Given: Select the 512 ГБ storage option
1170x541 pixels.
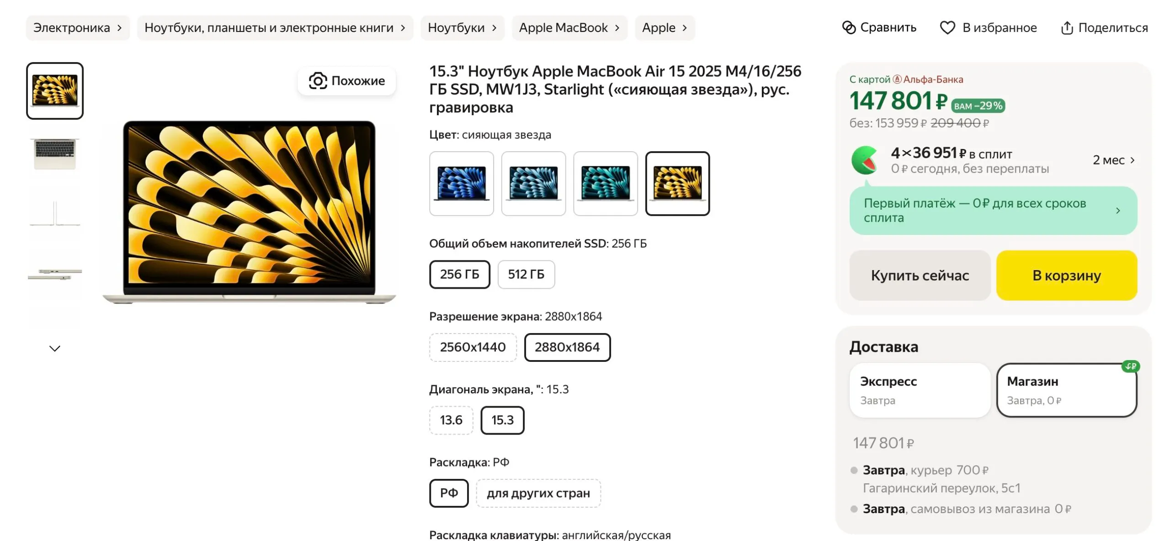Looking at the screenshot, I should point(526,275).
